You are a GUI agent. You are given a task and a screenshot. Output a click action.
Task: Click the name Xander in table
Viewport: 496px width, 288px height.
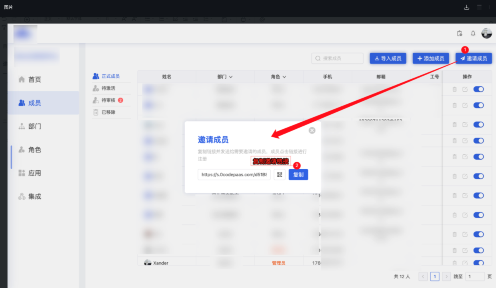click(x=161, y=263)
